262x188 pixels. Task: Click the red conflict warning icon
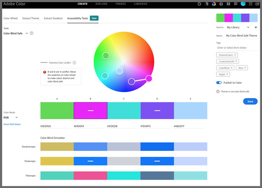45,72
